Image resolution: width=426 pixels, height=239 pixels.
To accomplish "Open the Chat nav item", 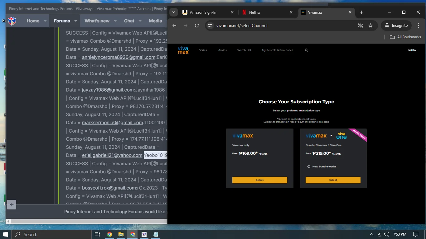I will pos(129,21).
